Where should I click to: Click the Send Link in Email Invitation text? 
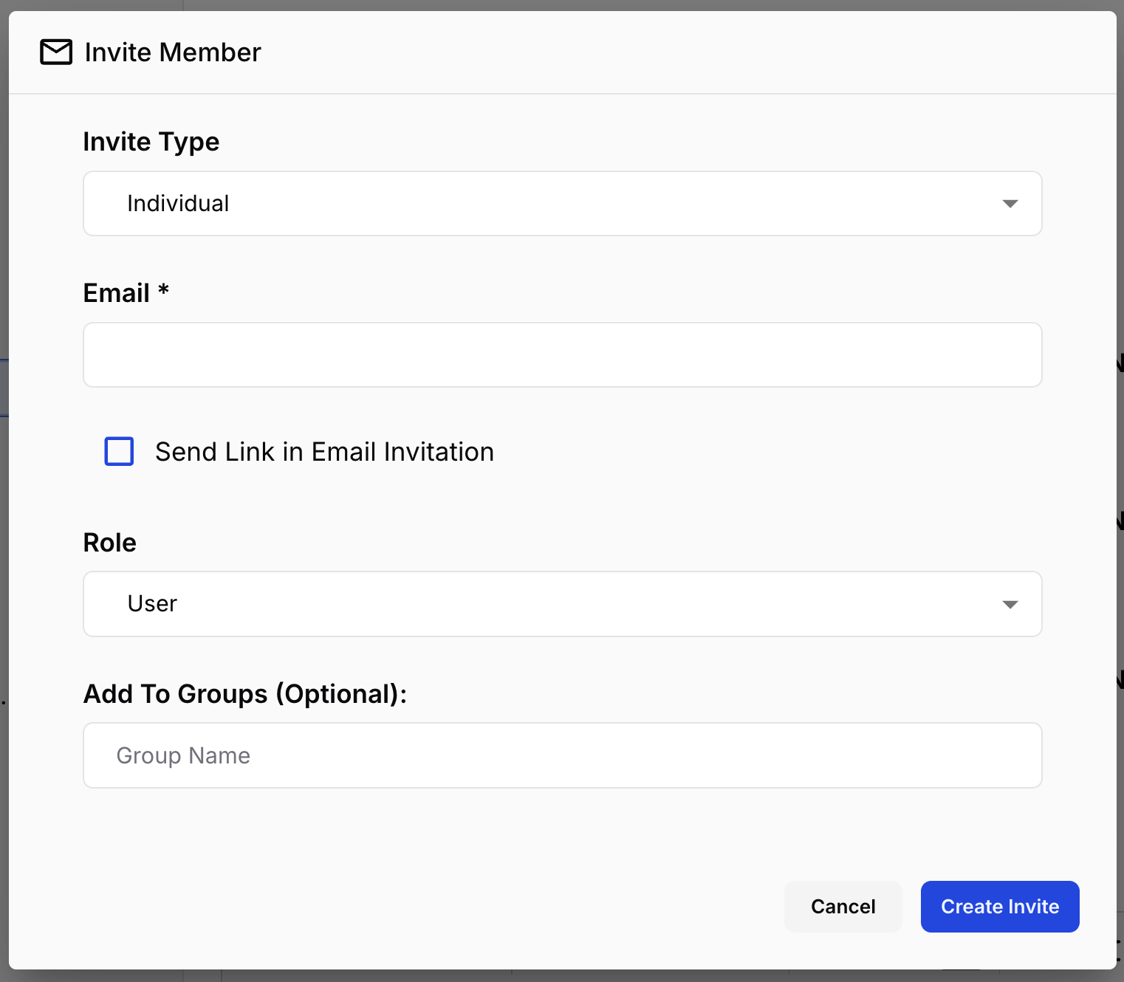[x=324, y=452]
